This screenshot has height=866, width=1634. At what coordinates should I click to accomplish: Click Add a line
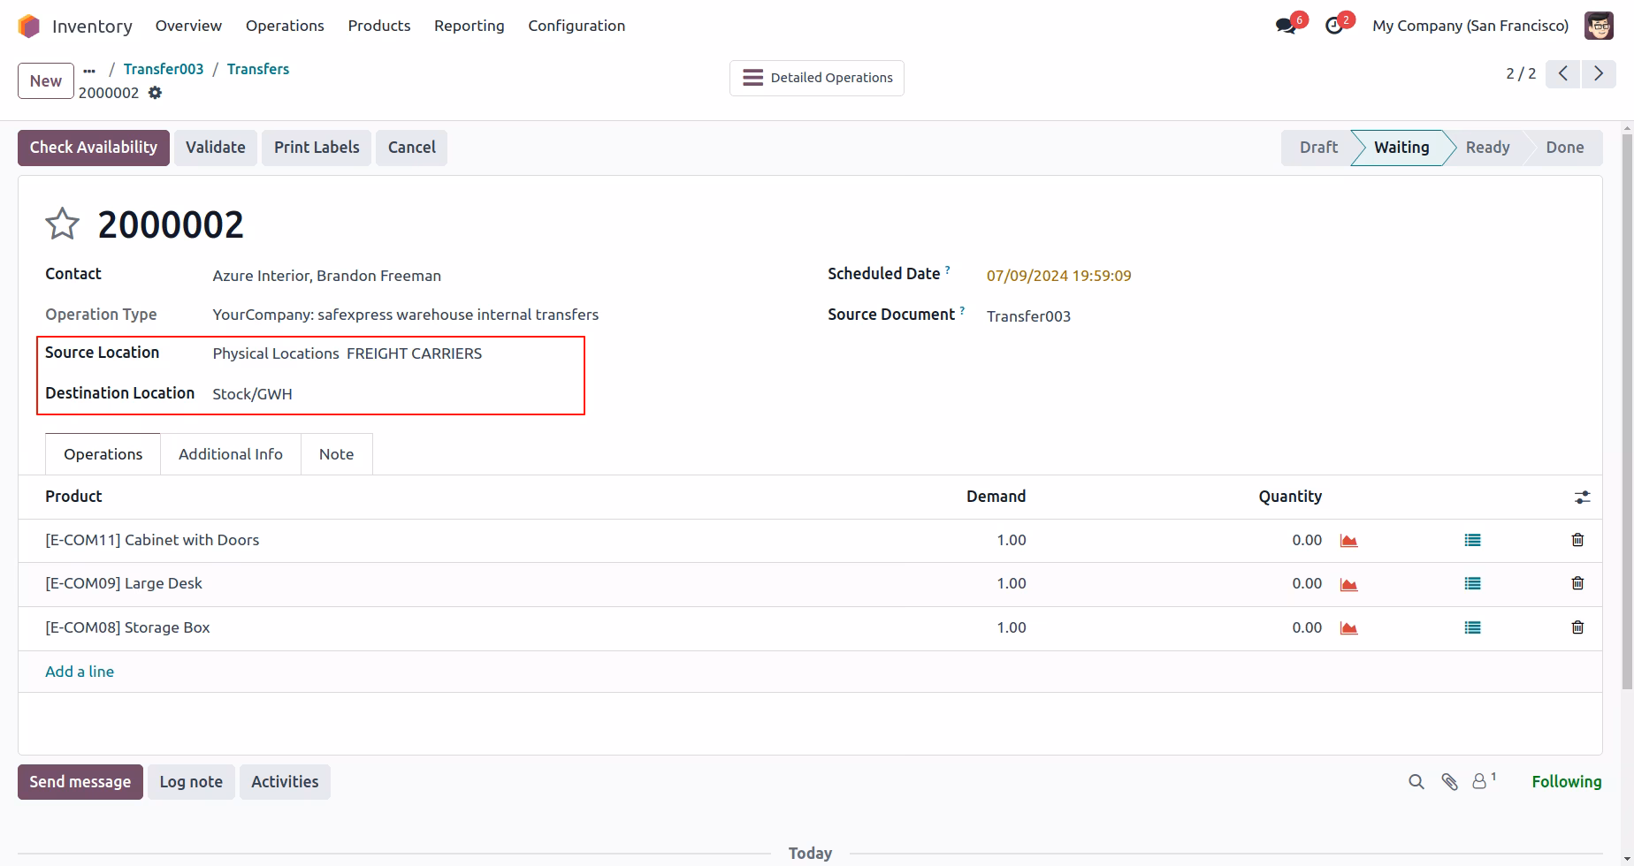pyautogui.click(x=80, y=672)
